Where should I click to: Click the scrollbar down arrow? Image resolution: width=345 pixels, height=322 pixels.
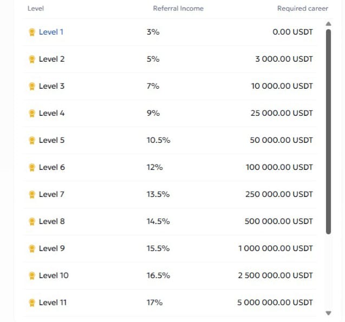328,313
